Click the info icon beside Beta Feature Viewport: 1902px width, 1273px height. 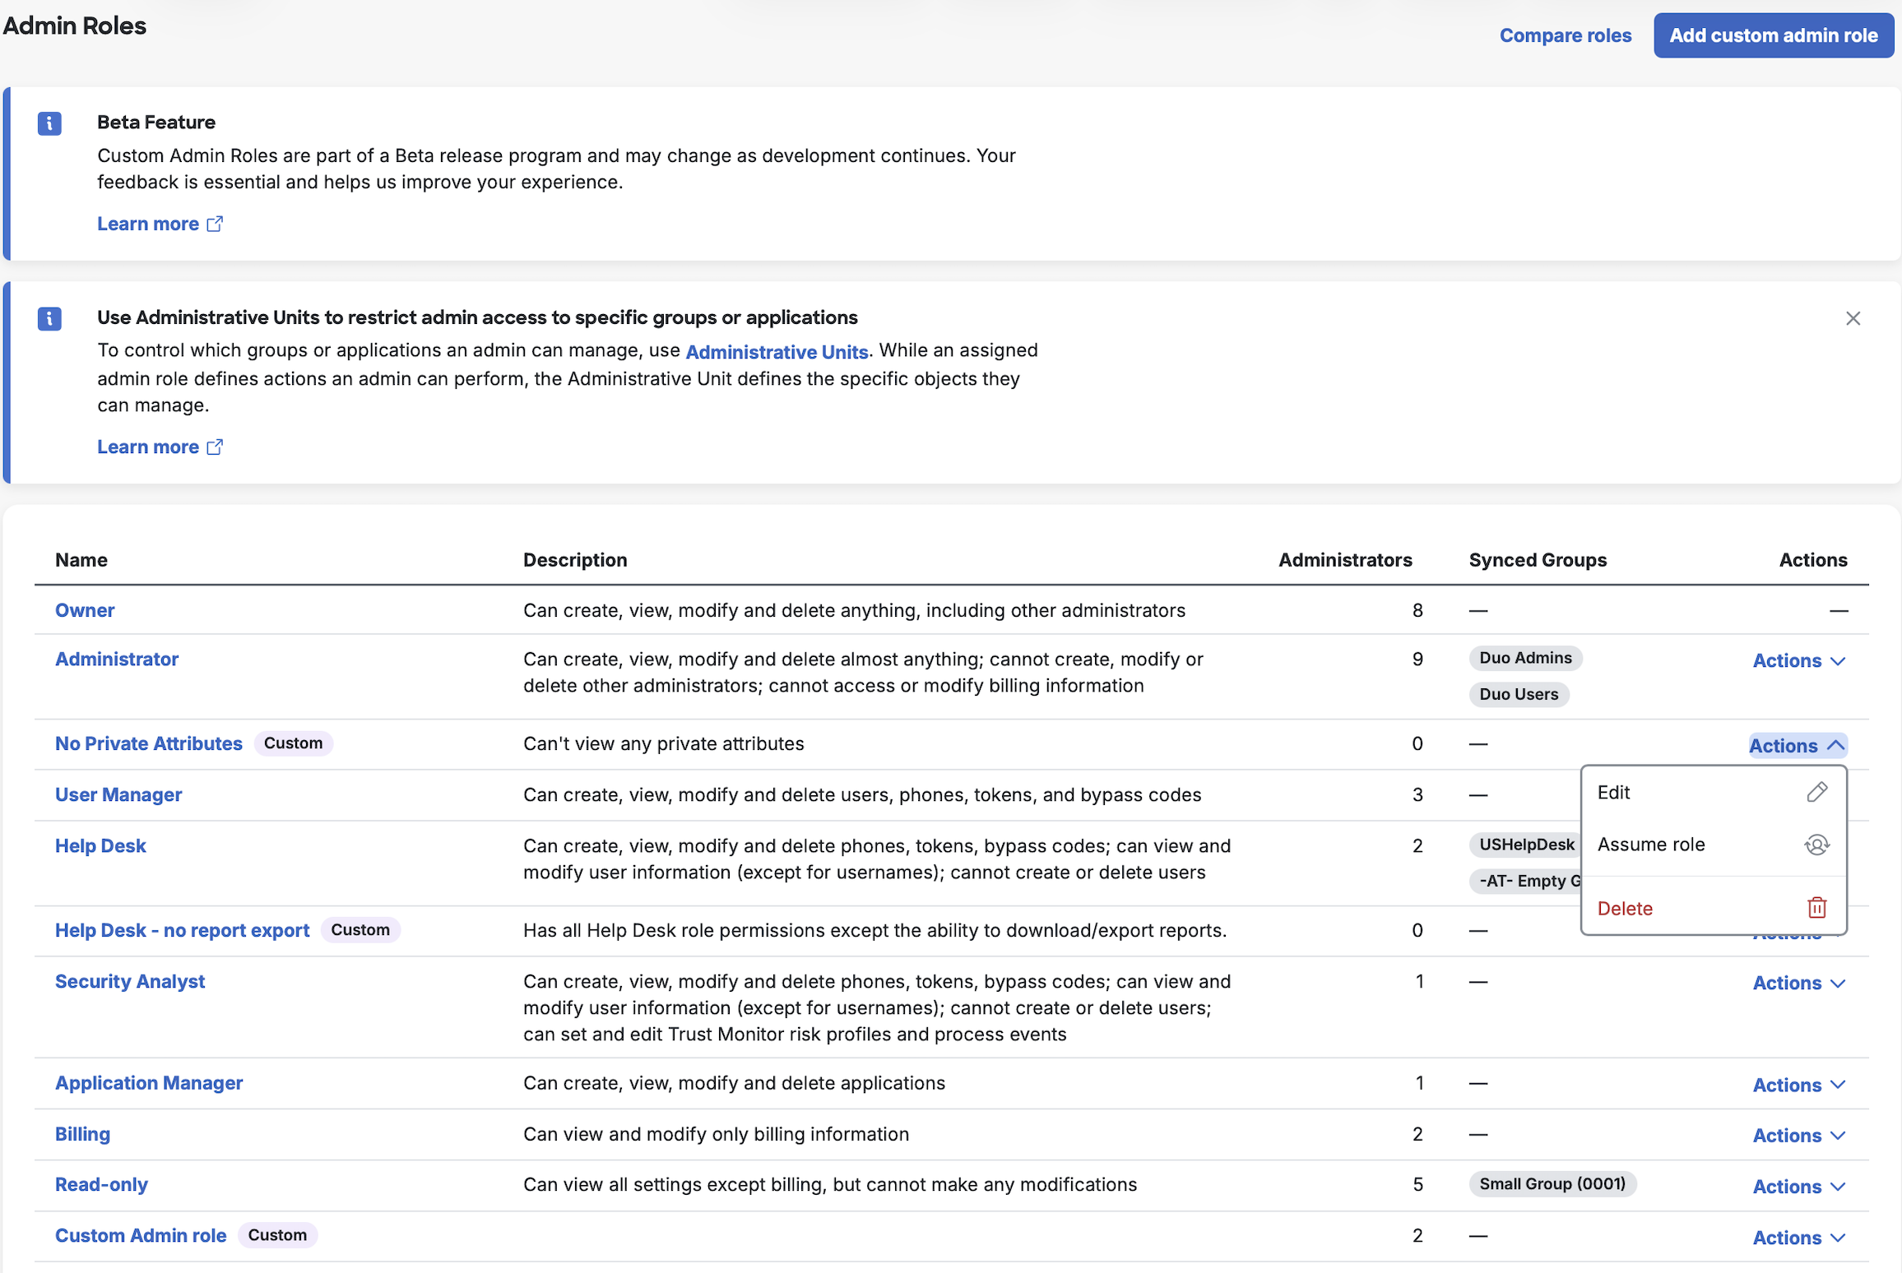(x=49, y=123)
